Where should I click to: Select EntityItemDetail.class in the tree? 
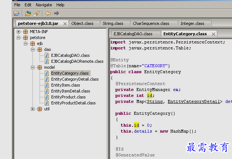[x=70, y=91]
